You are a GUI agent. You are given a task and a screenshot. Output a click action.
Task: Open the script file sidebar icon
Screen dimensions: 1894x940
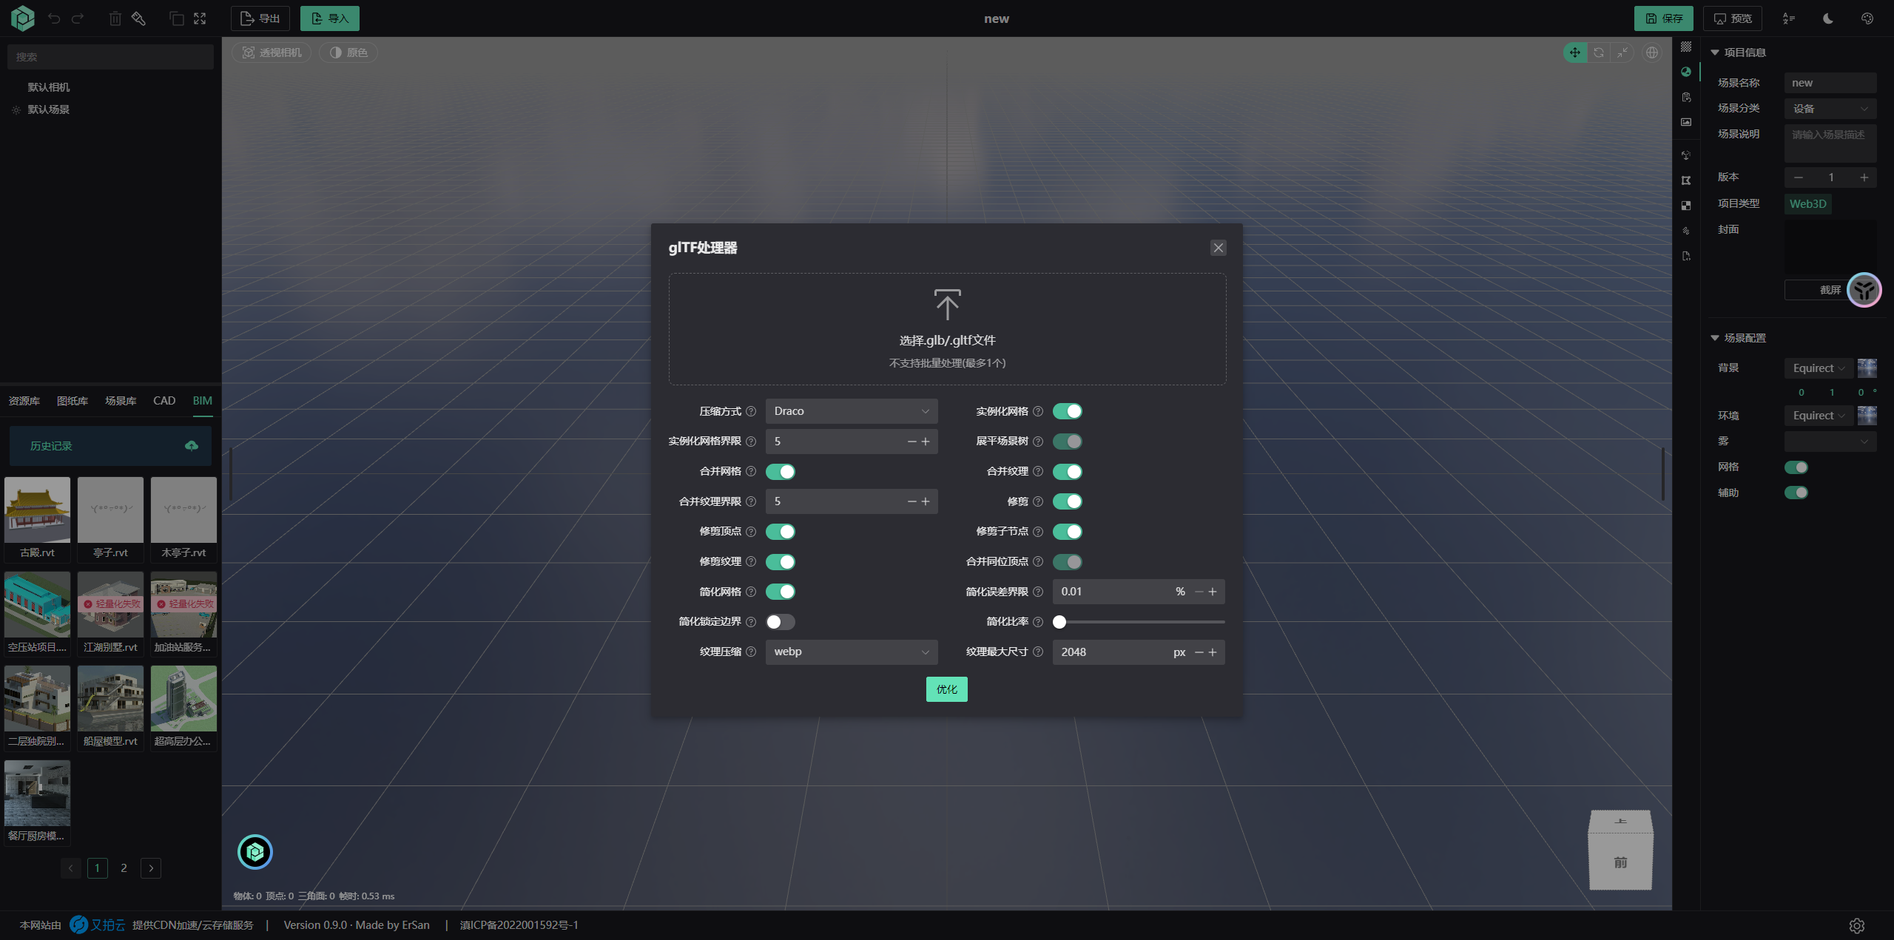pos(1686,256)
